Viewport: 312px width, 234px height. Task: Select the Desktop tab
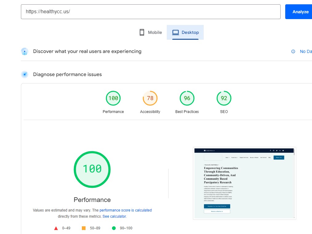click(185, 32)
